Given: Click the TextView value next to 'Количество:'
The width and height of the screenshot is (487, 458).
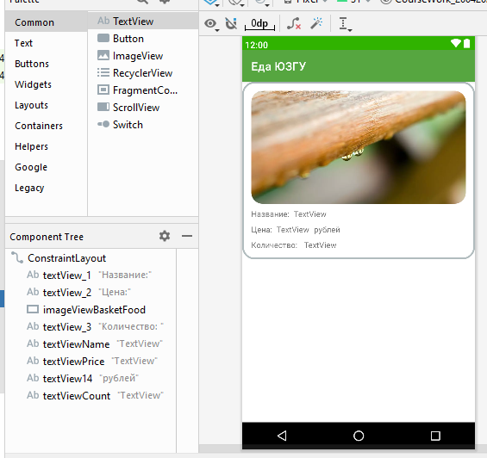Looking at the screenshot, I should [321, 245].
